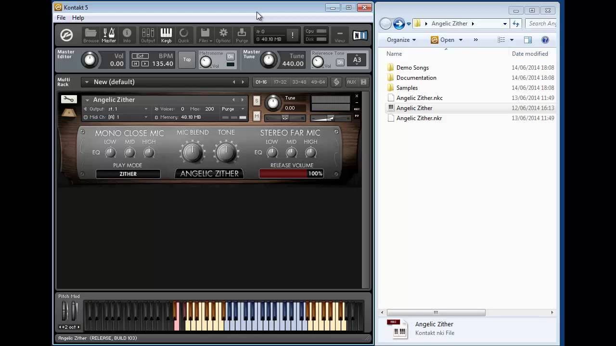Open the Kontakt File menu
Viewport: 616px width, 346px height.
coord(61,18)
